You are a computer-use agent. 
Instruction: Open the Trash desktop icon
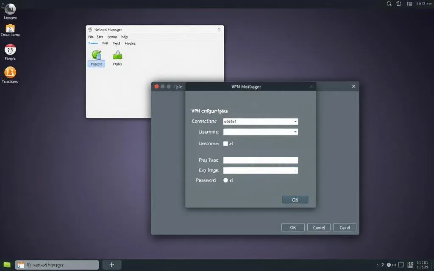(x=9, y=73)
